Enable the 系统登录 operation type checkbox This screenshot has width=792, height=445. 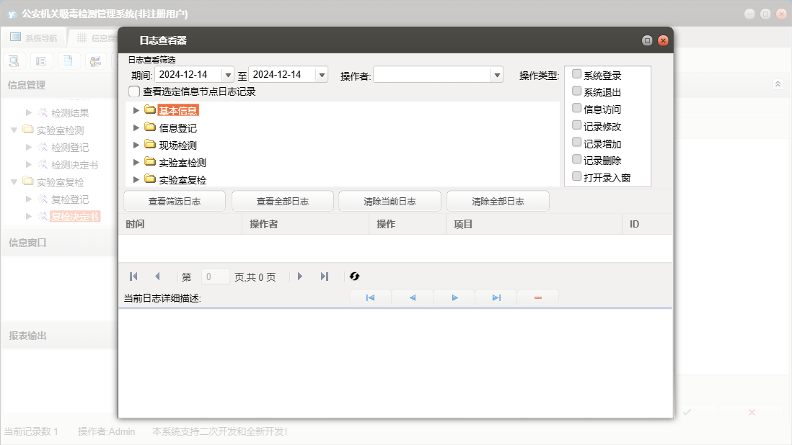coord(577,74)
